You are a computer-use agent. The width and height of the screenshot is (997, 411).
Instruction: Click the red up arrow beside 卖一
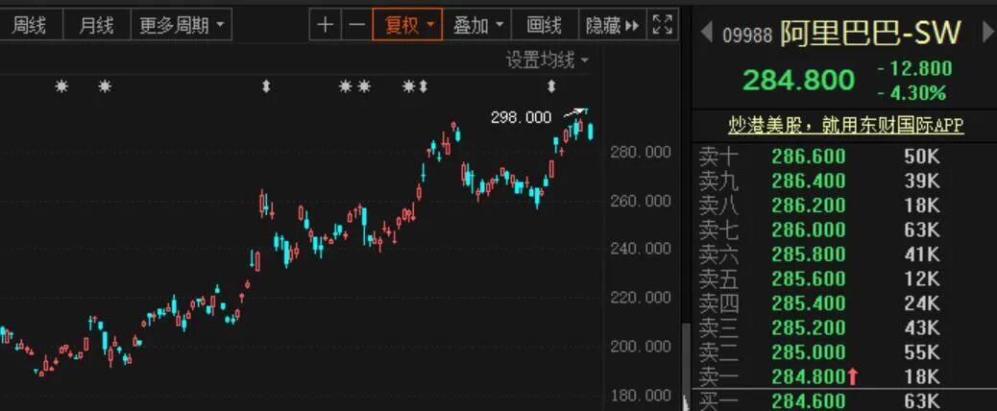tap(853, 376)
